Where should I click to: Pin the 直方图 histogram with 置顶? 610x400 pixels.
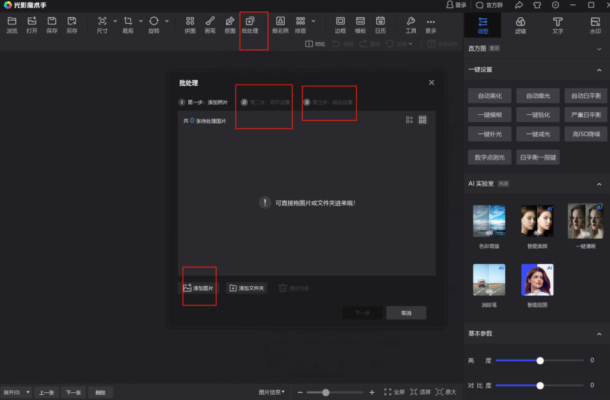tap(494, 48)
